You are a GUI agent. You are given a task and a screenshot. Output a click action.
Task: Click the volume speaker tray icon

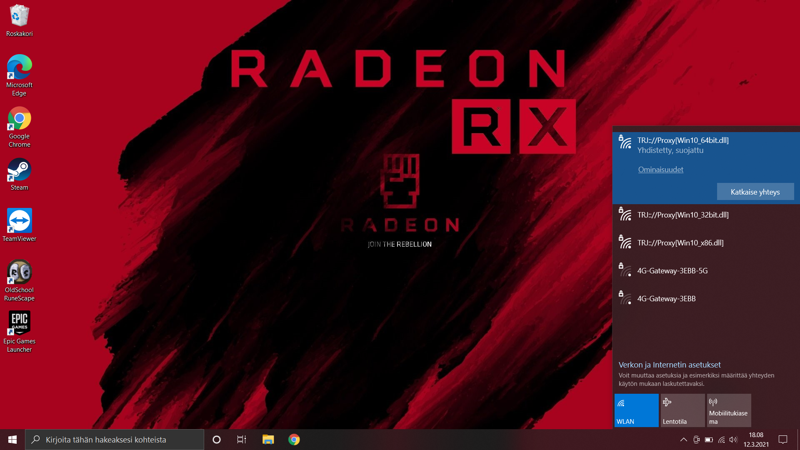pyautogui.click(x=734, y=440)
